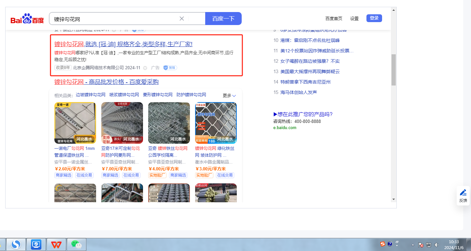
Task: Open the 反馈 feedback pencil icon
Action: click(x=463, y=192)
